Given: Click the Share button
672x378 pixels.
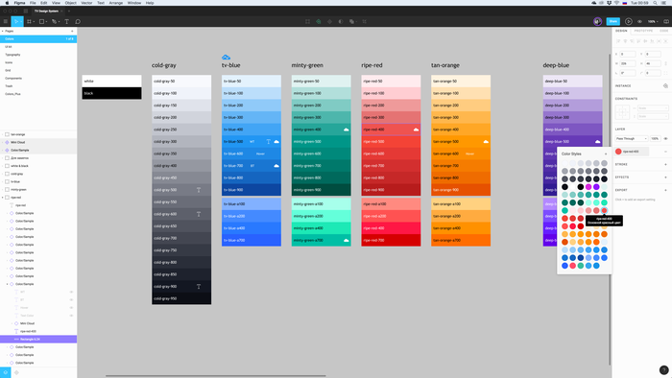Looking at the screenshot, I should tap(612, 21).
